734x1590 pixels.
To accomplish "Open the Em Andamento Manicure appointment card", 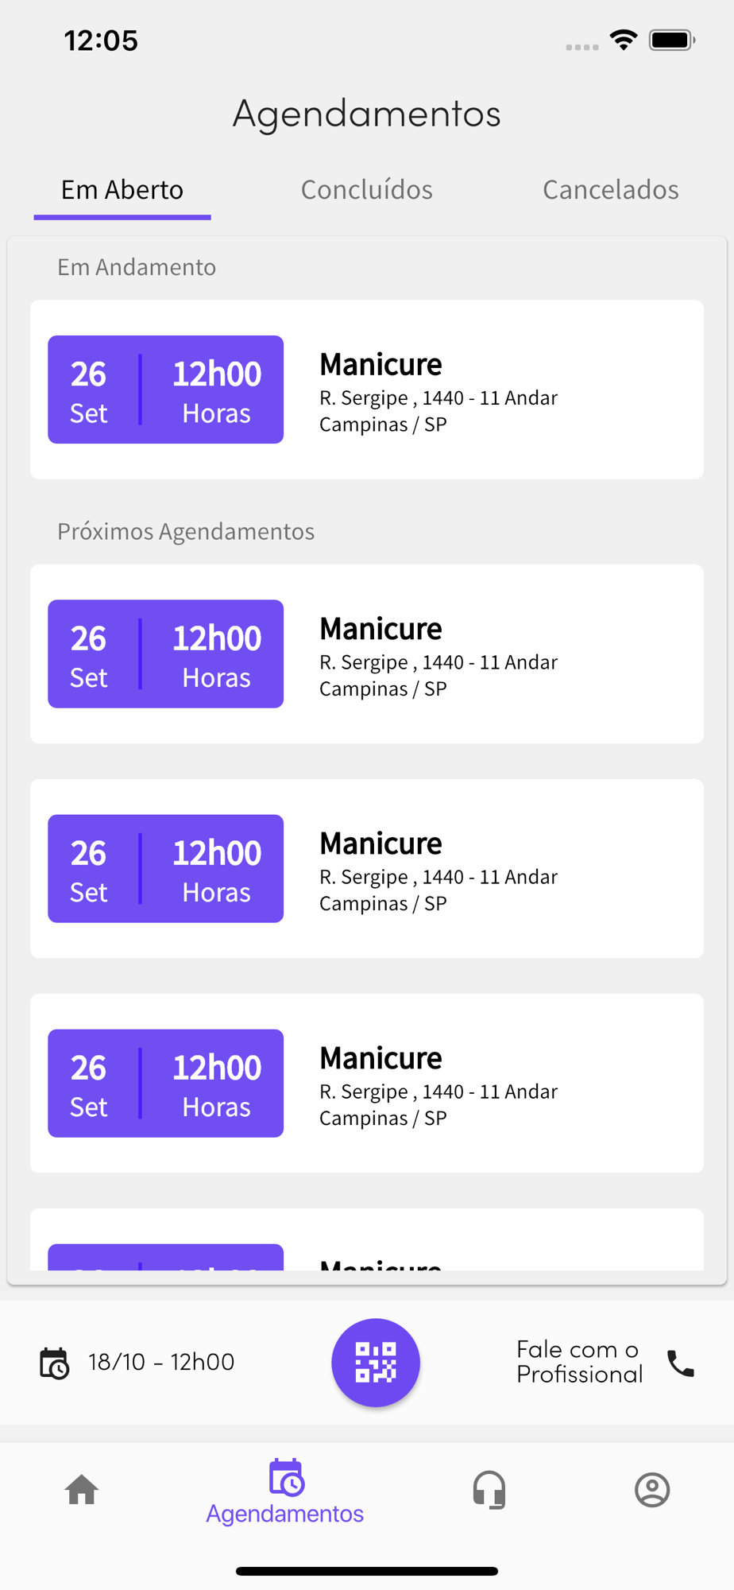I will click(367, 390).
